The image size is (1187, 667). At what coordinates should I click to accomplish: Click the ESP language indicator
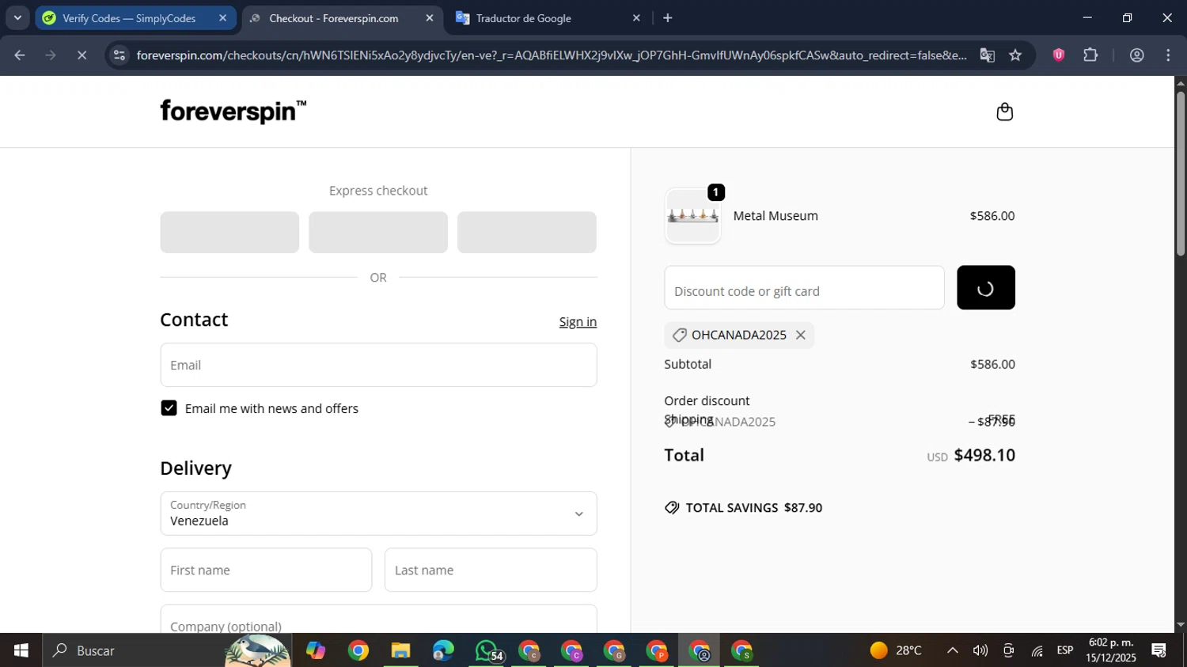tap(1065, 650)
